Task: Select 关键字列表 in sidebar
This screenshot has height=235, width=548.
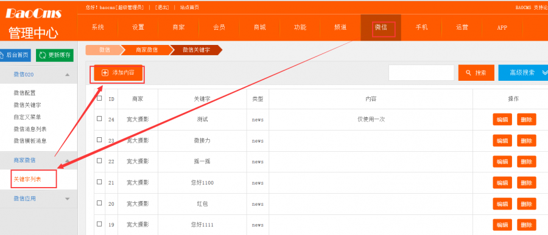Action: coord(27,179)
